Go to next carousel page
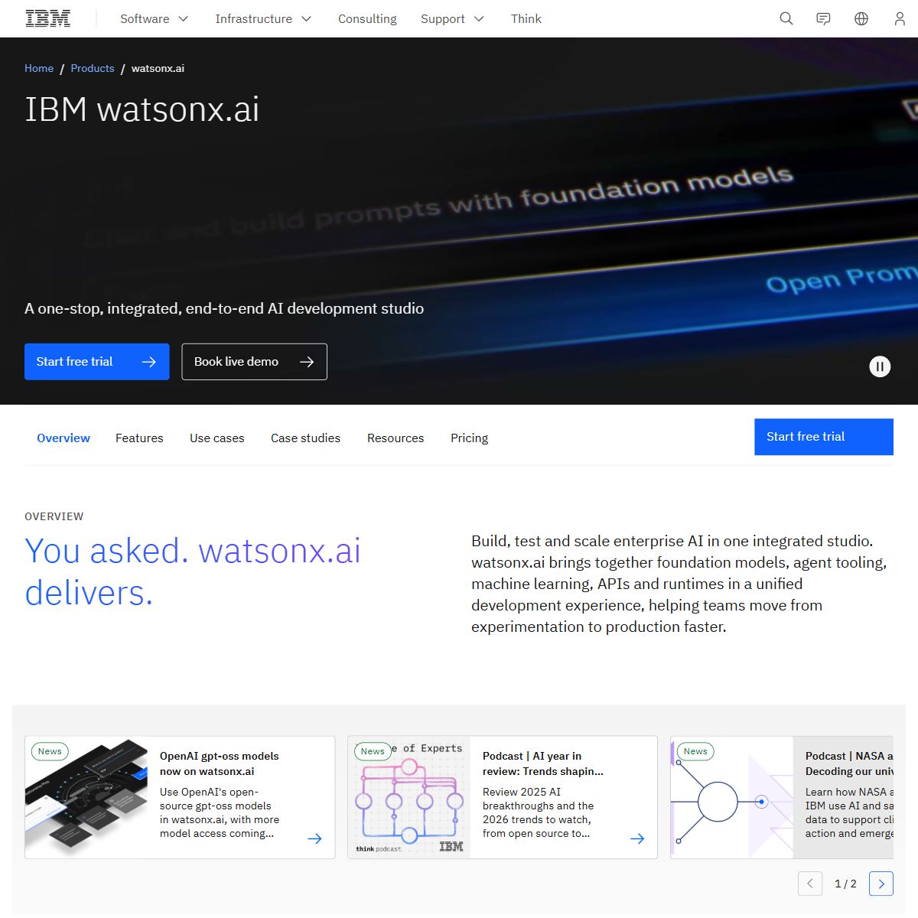 click(881, 884)
